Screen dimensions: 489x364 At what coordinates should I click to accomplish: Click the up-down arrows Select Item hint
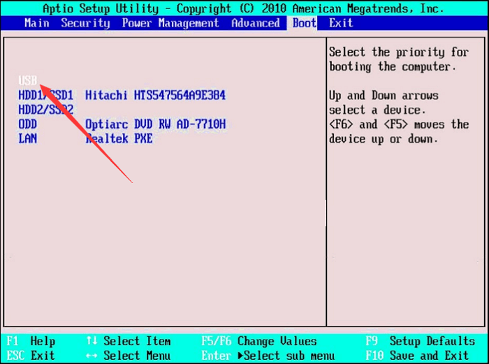point(128,341)
